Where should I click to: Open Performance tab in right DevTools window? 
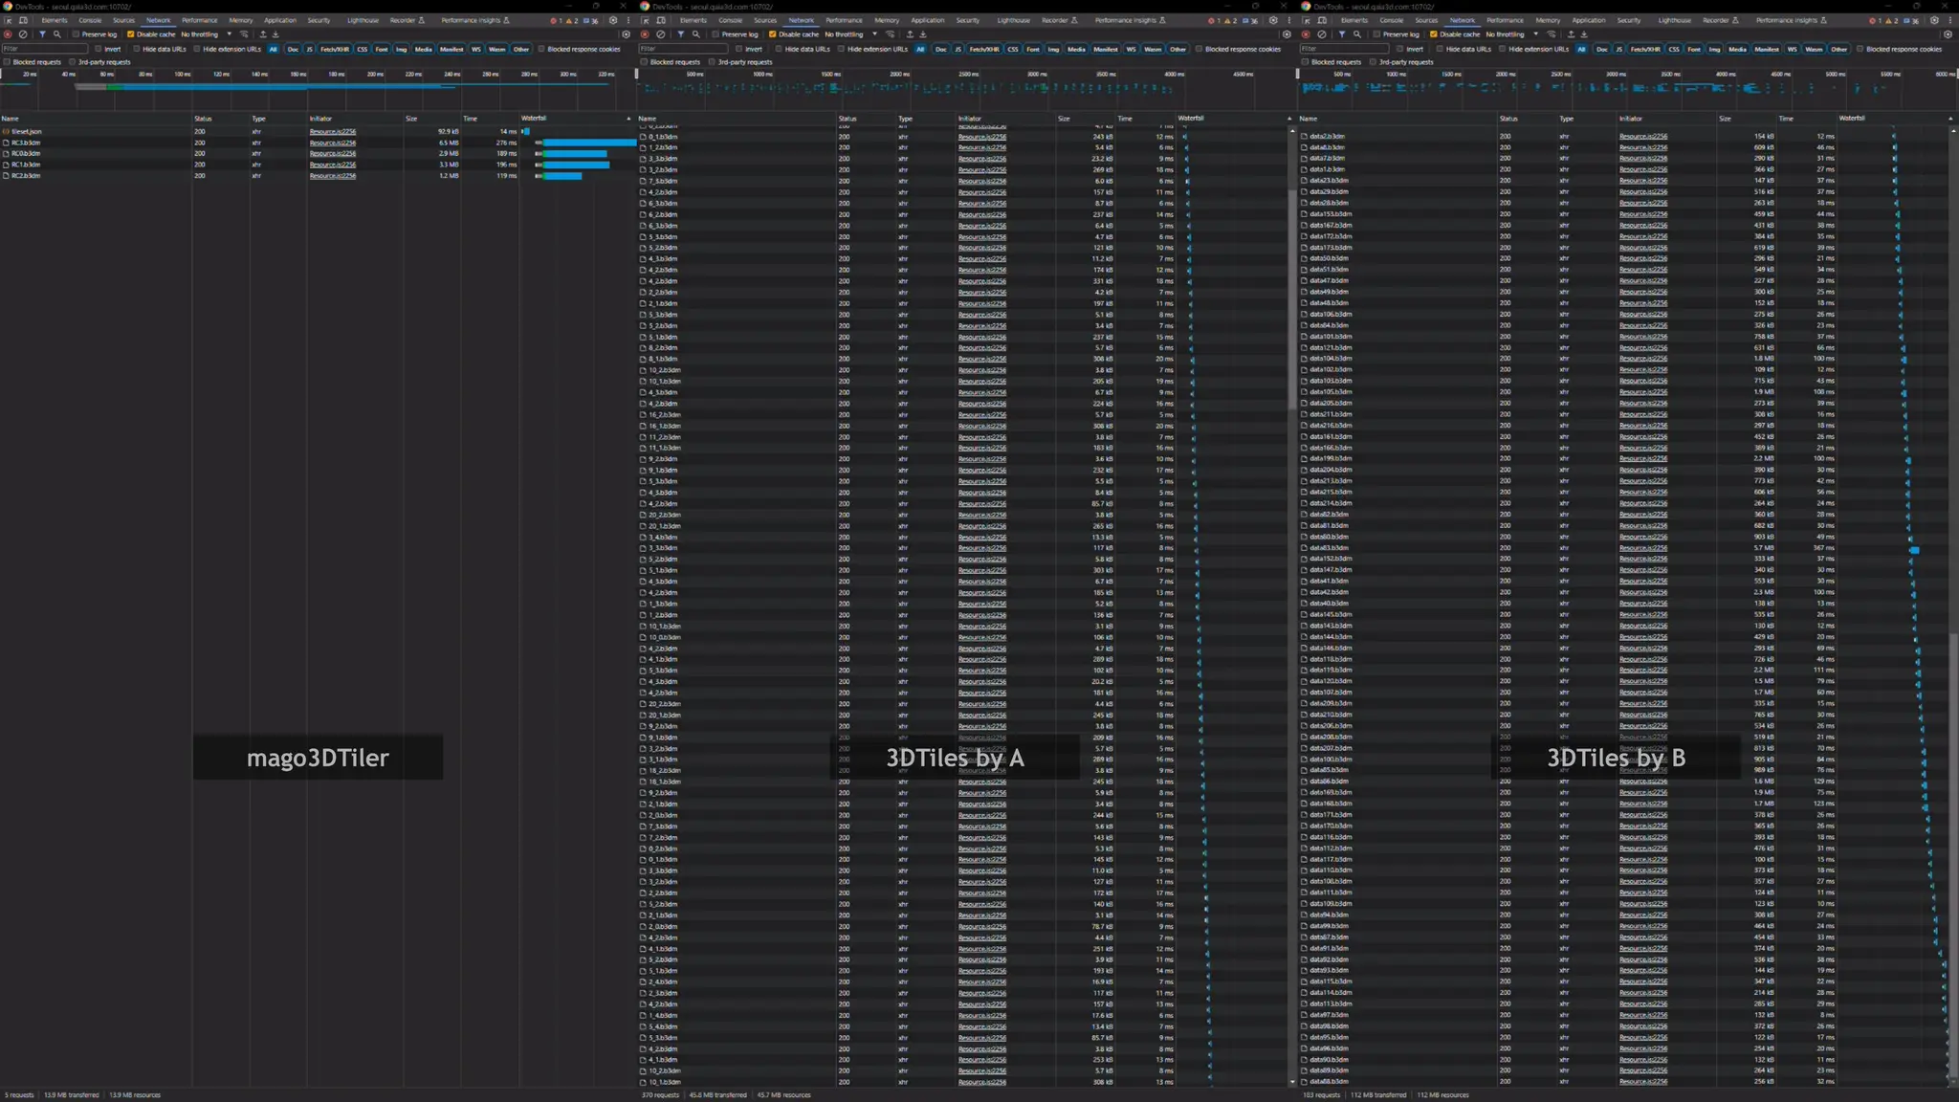1505,20
